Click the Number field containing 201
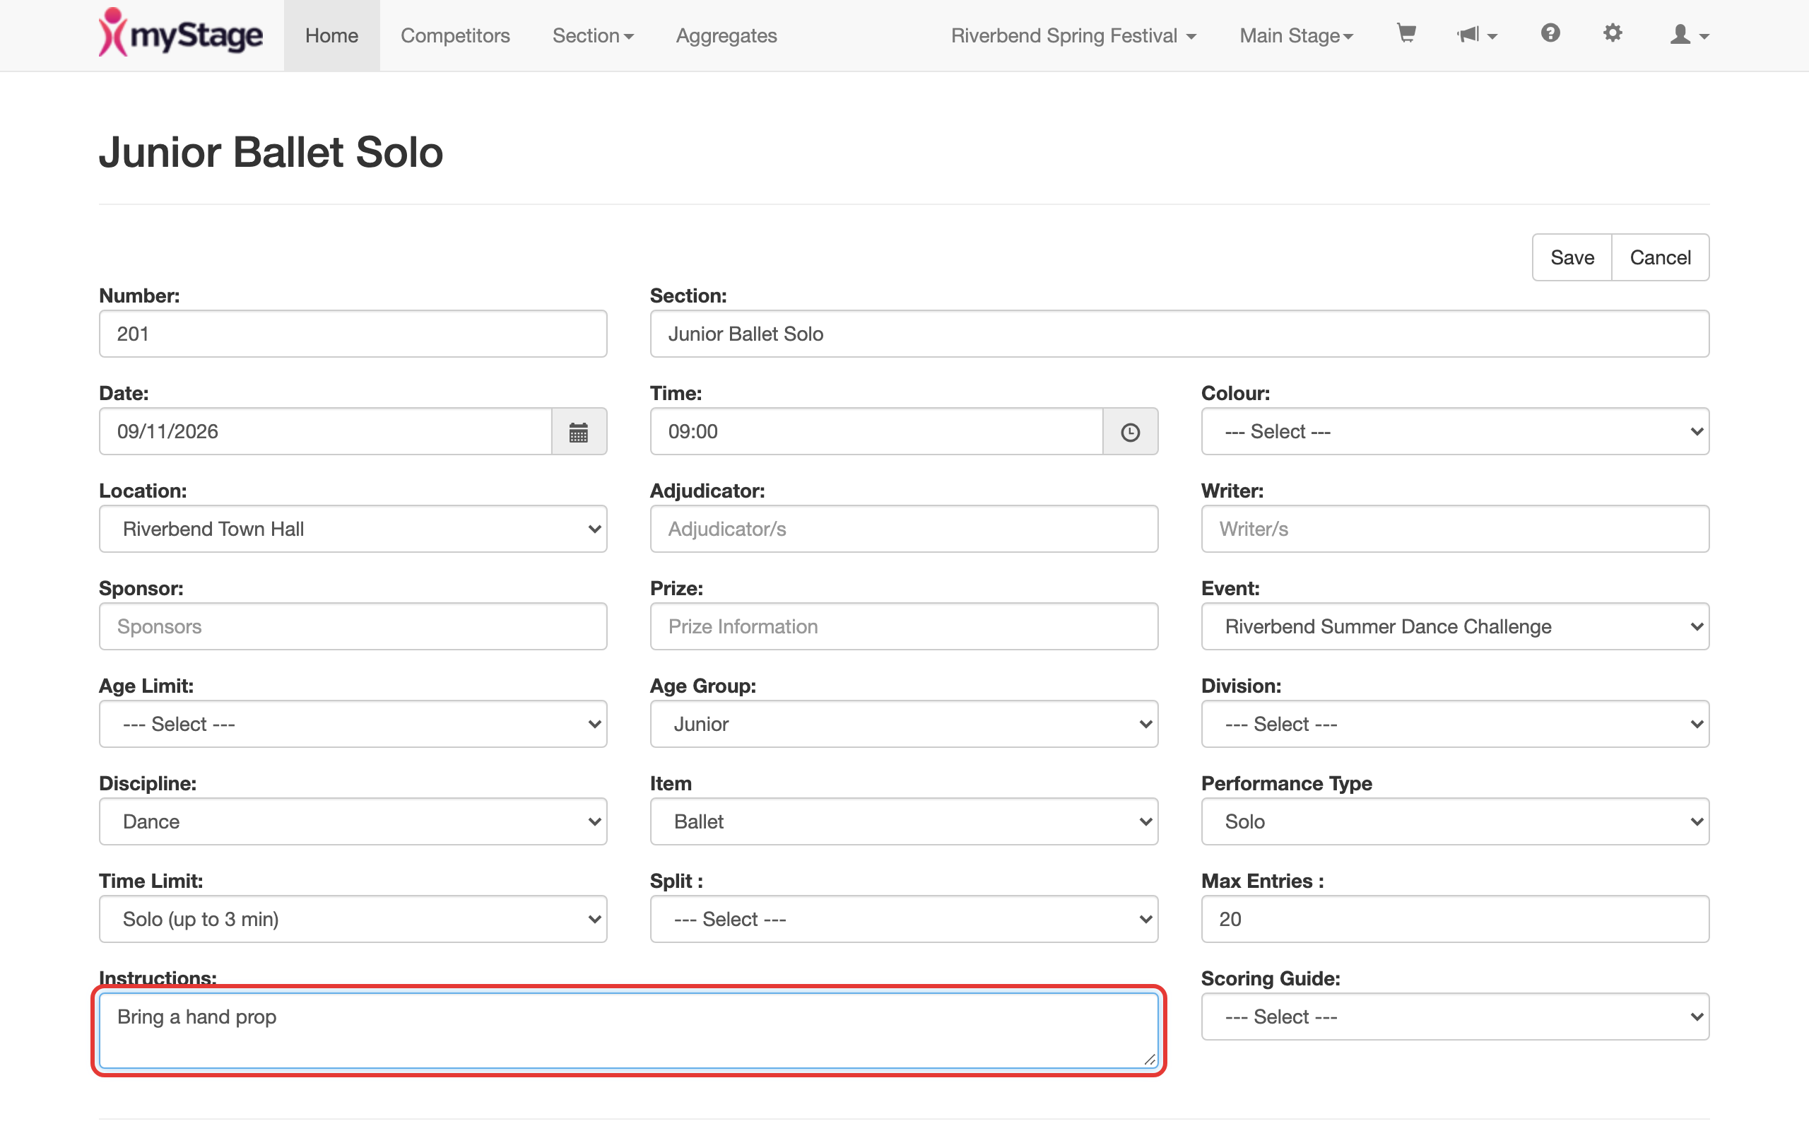The width and height of the screenshot is (1809, 1148). (x=353, y=334)
